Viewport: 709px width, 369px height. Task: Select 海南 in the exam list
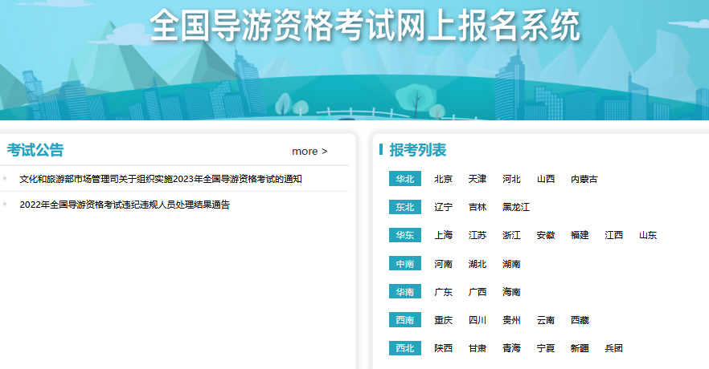(511, 292)
